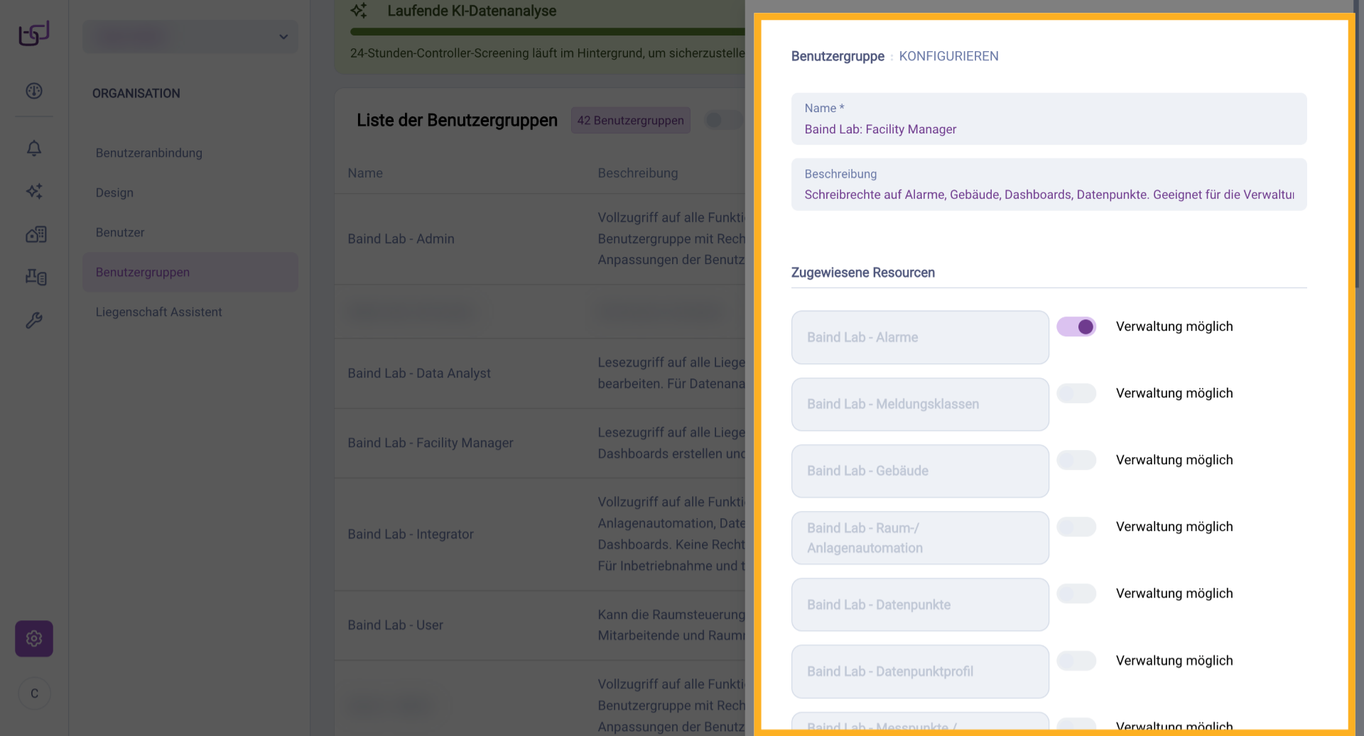Click the Benutzergruppe breadcrumb link
1364x736 pixels.
pos(838,56)
